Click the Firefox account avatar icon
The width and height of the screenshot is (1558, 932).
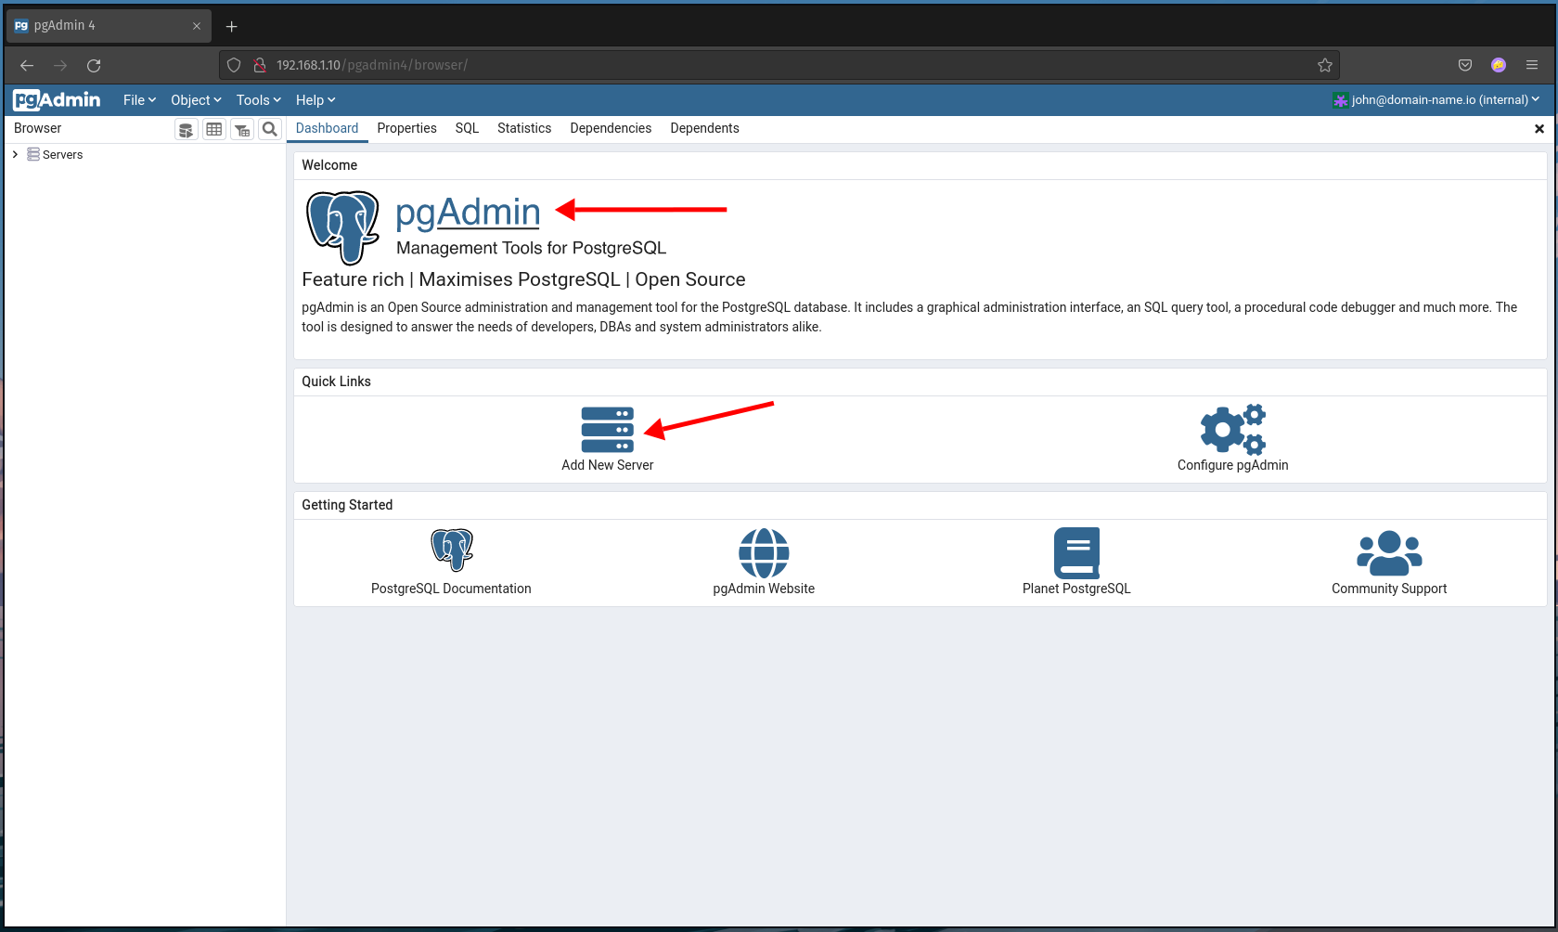coord(1499,65)
